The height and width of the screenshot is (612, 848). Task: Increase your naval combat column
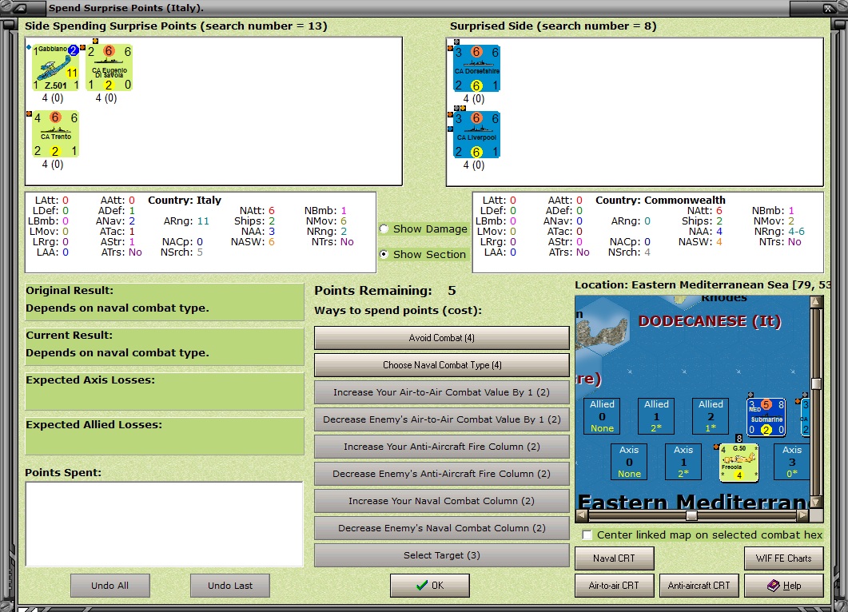[x=441, y=501]
